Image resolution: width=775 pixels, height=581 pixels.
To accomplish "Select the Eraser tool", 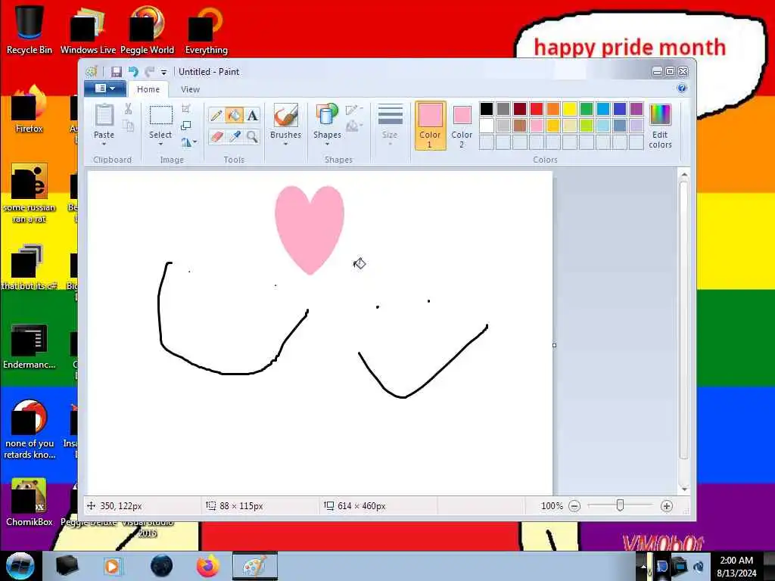I will coord(216,136).
